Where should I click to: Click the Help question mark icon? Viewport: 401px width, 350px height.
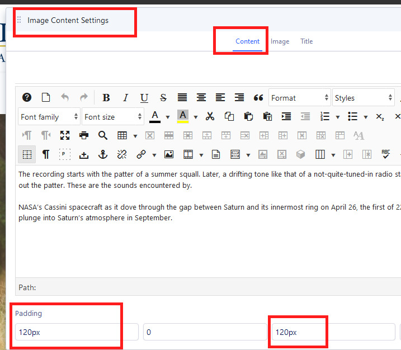click(x=27, y=98)
